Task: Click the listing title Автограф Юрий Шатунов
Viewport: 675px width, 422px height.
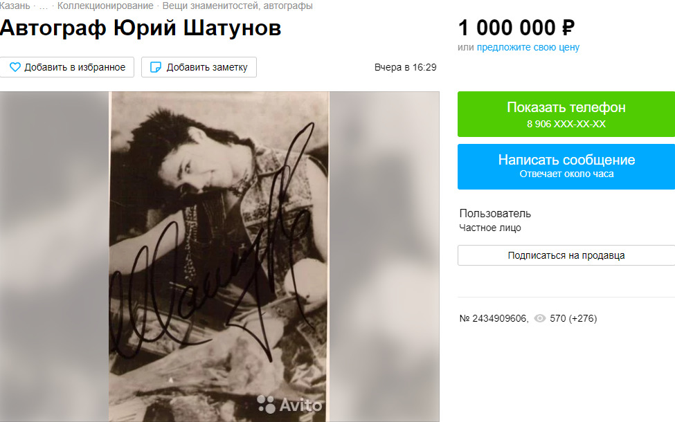Action: tap(141, 28)
